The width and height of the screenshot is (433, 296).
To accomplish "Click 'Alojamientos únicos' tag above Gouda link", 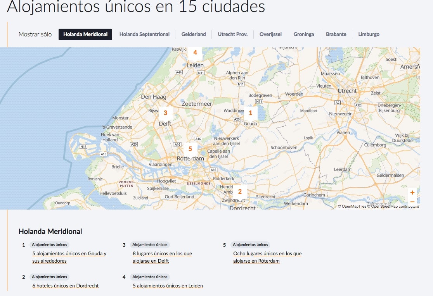I will pos(49,245).
